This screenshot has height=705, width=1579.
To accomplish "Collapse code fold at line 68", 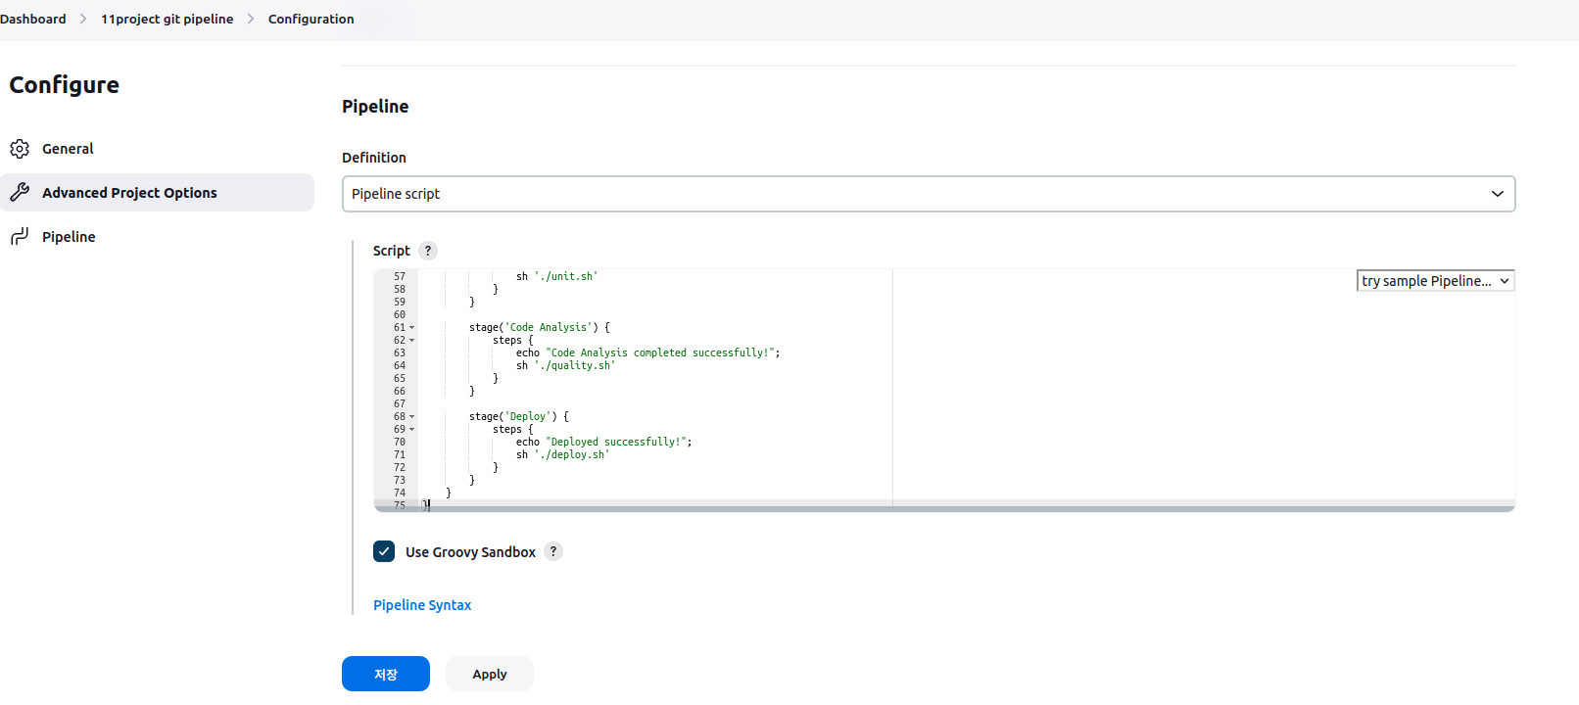I will (412, 417).
